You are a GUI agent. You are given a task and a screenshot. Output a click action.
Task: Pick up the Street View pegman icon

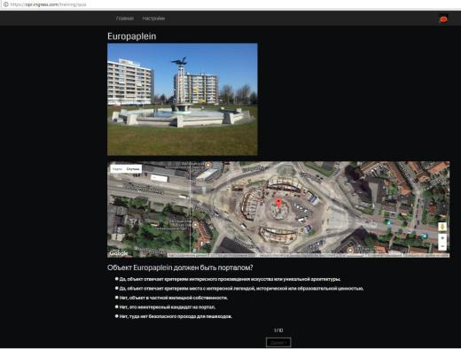(442, 227)
